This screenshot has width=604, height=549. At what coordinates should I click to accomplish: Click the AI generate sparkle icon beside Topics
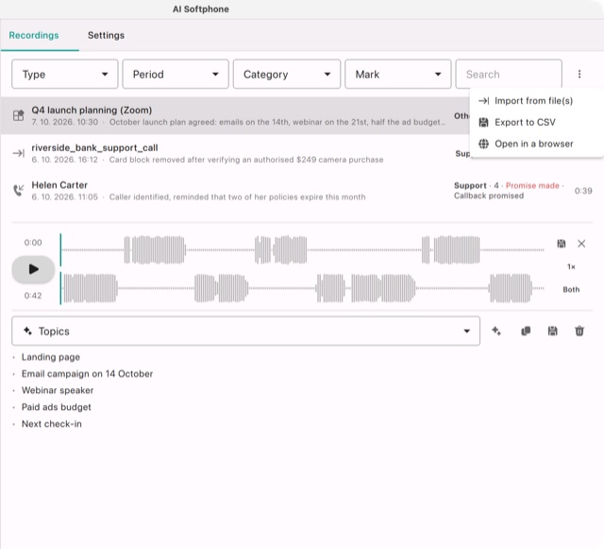[496, 331]
